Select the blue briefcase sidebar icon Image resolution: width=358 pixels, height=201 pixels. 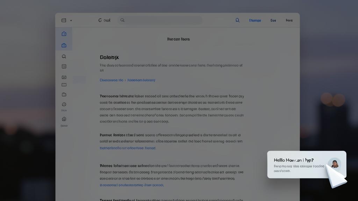pos(64,45)
